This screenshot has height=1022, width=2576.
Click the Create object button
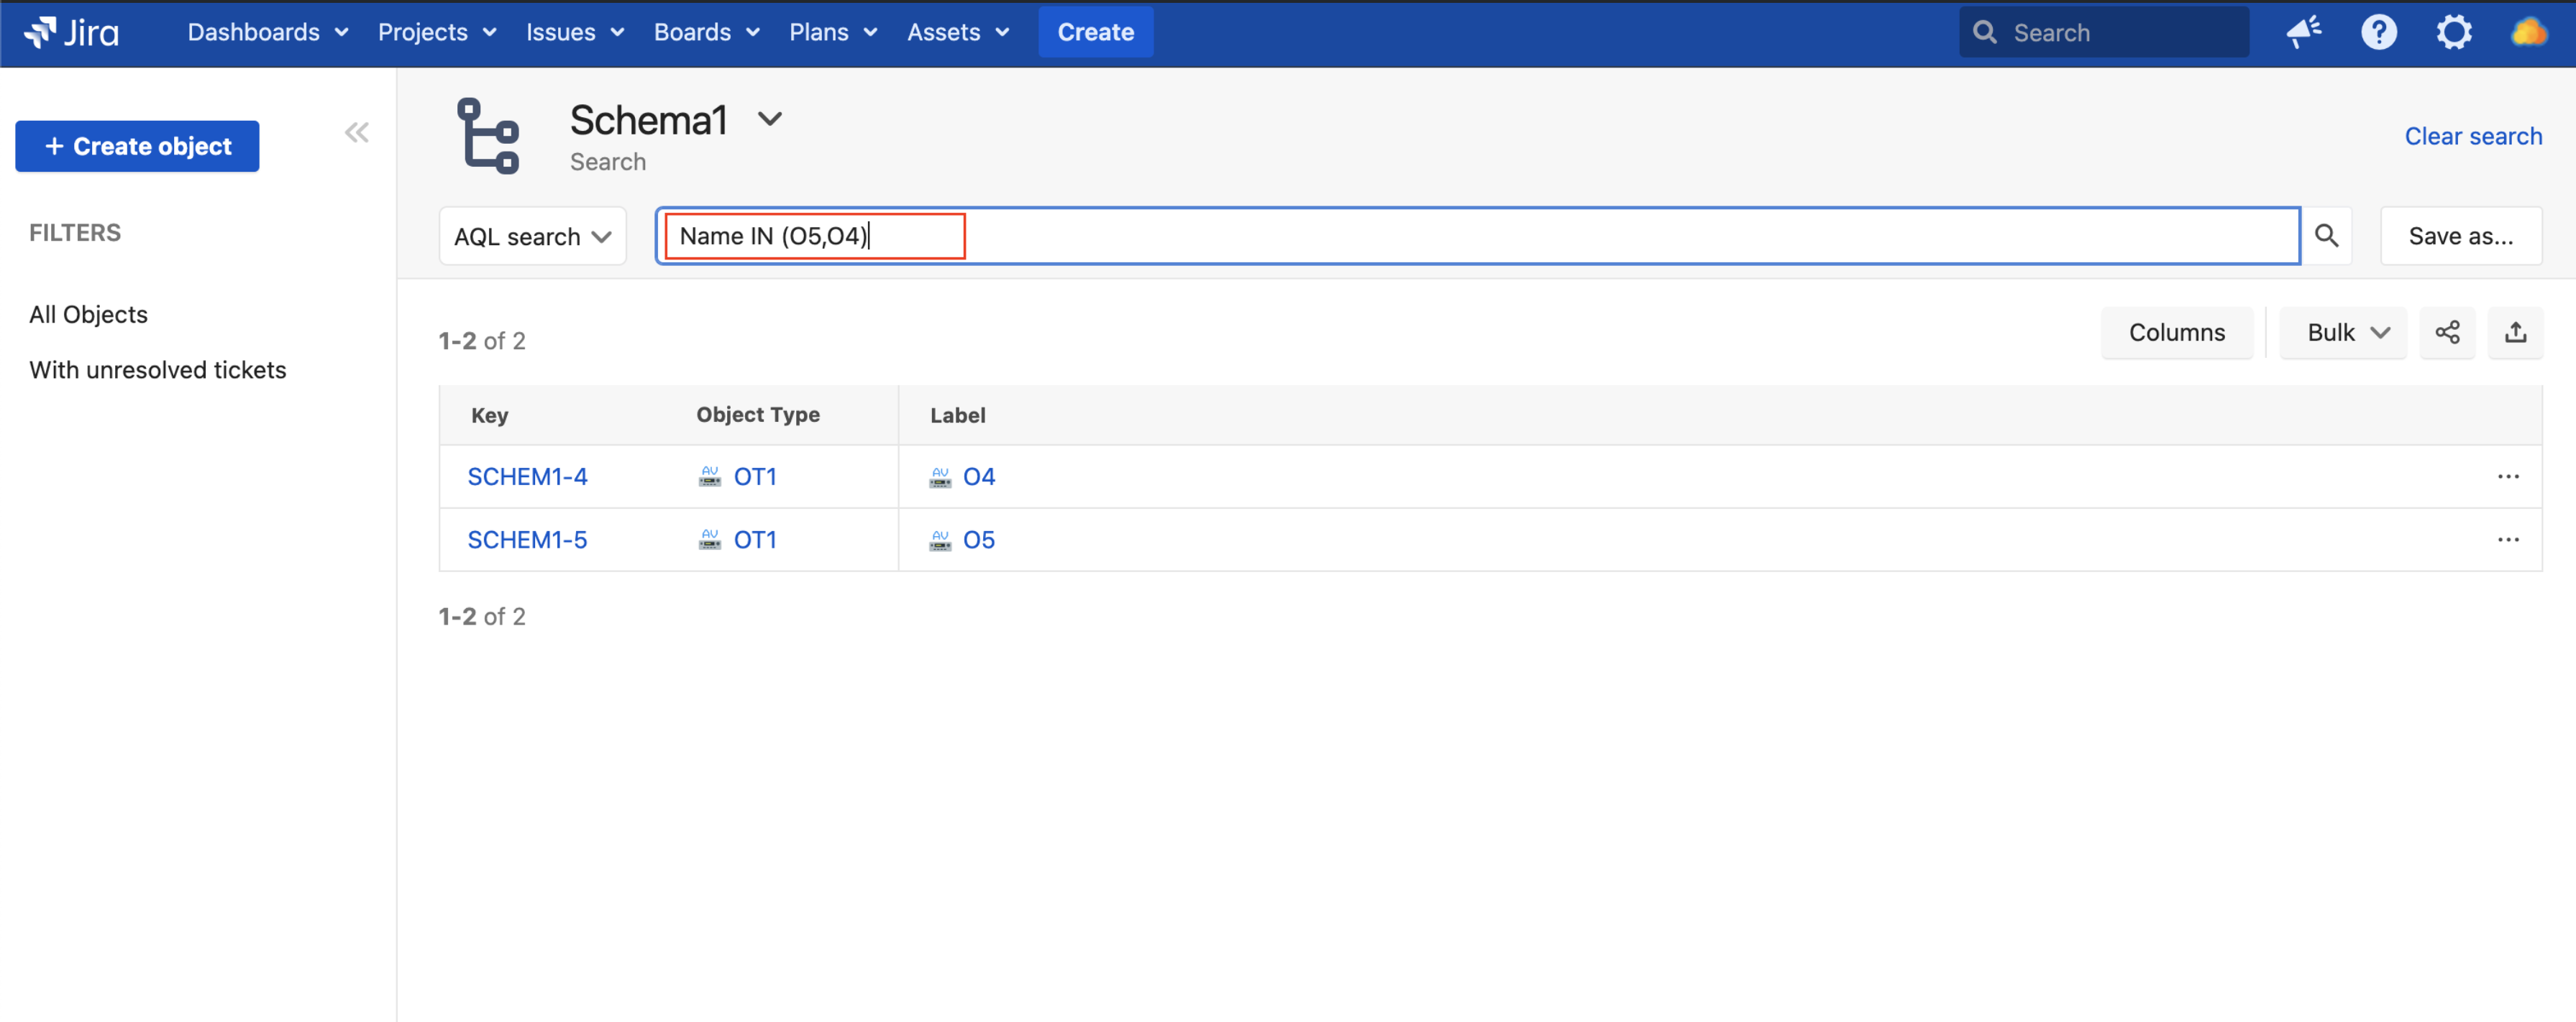click(x=137, y=146)
